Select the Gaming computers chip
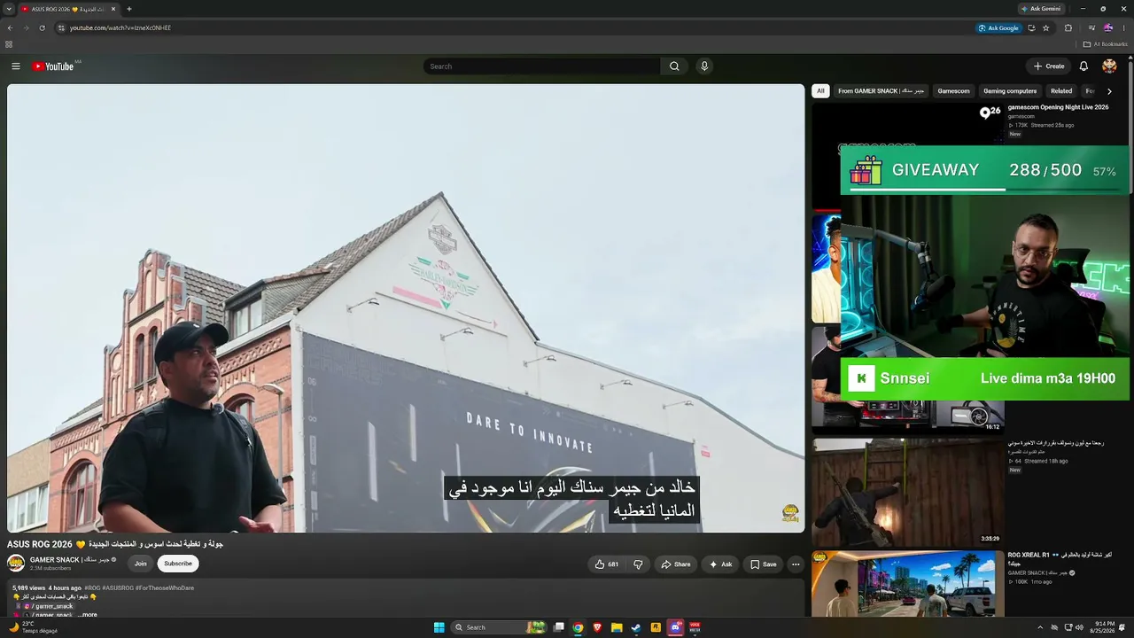Image resolution: width=1134 pixels, height=638 pixels. coord(1010,91)
